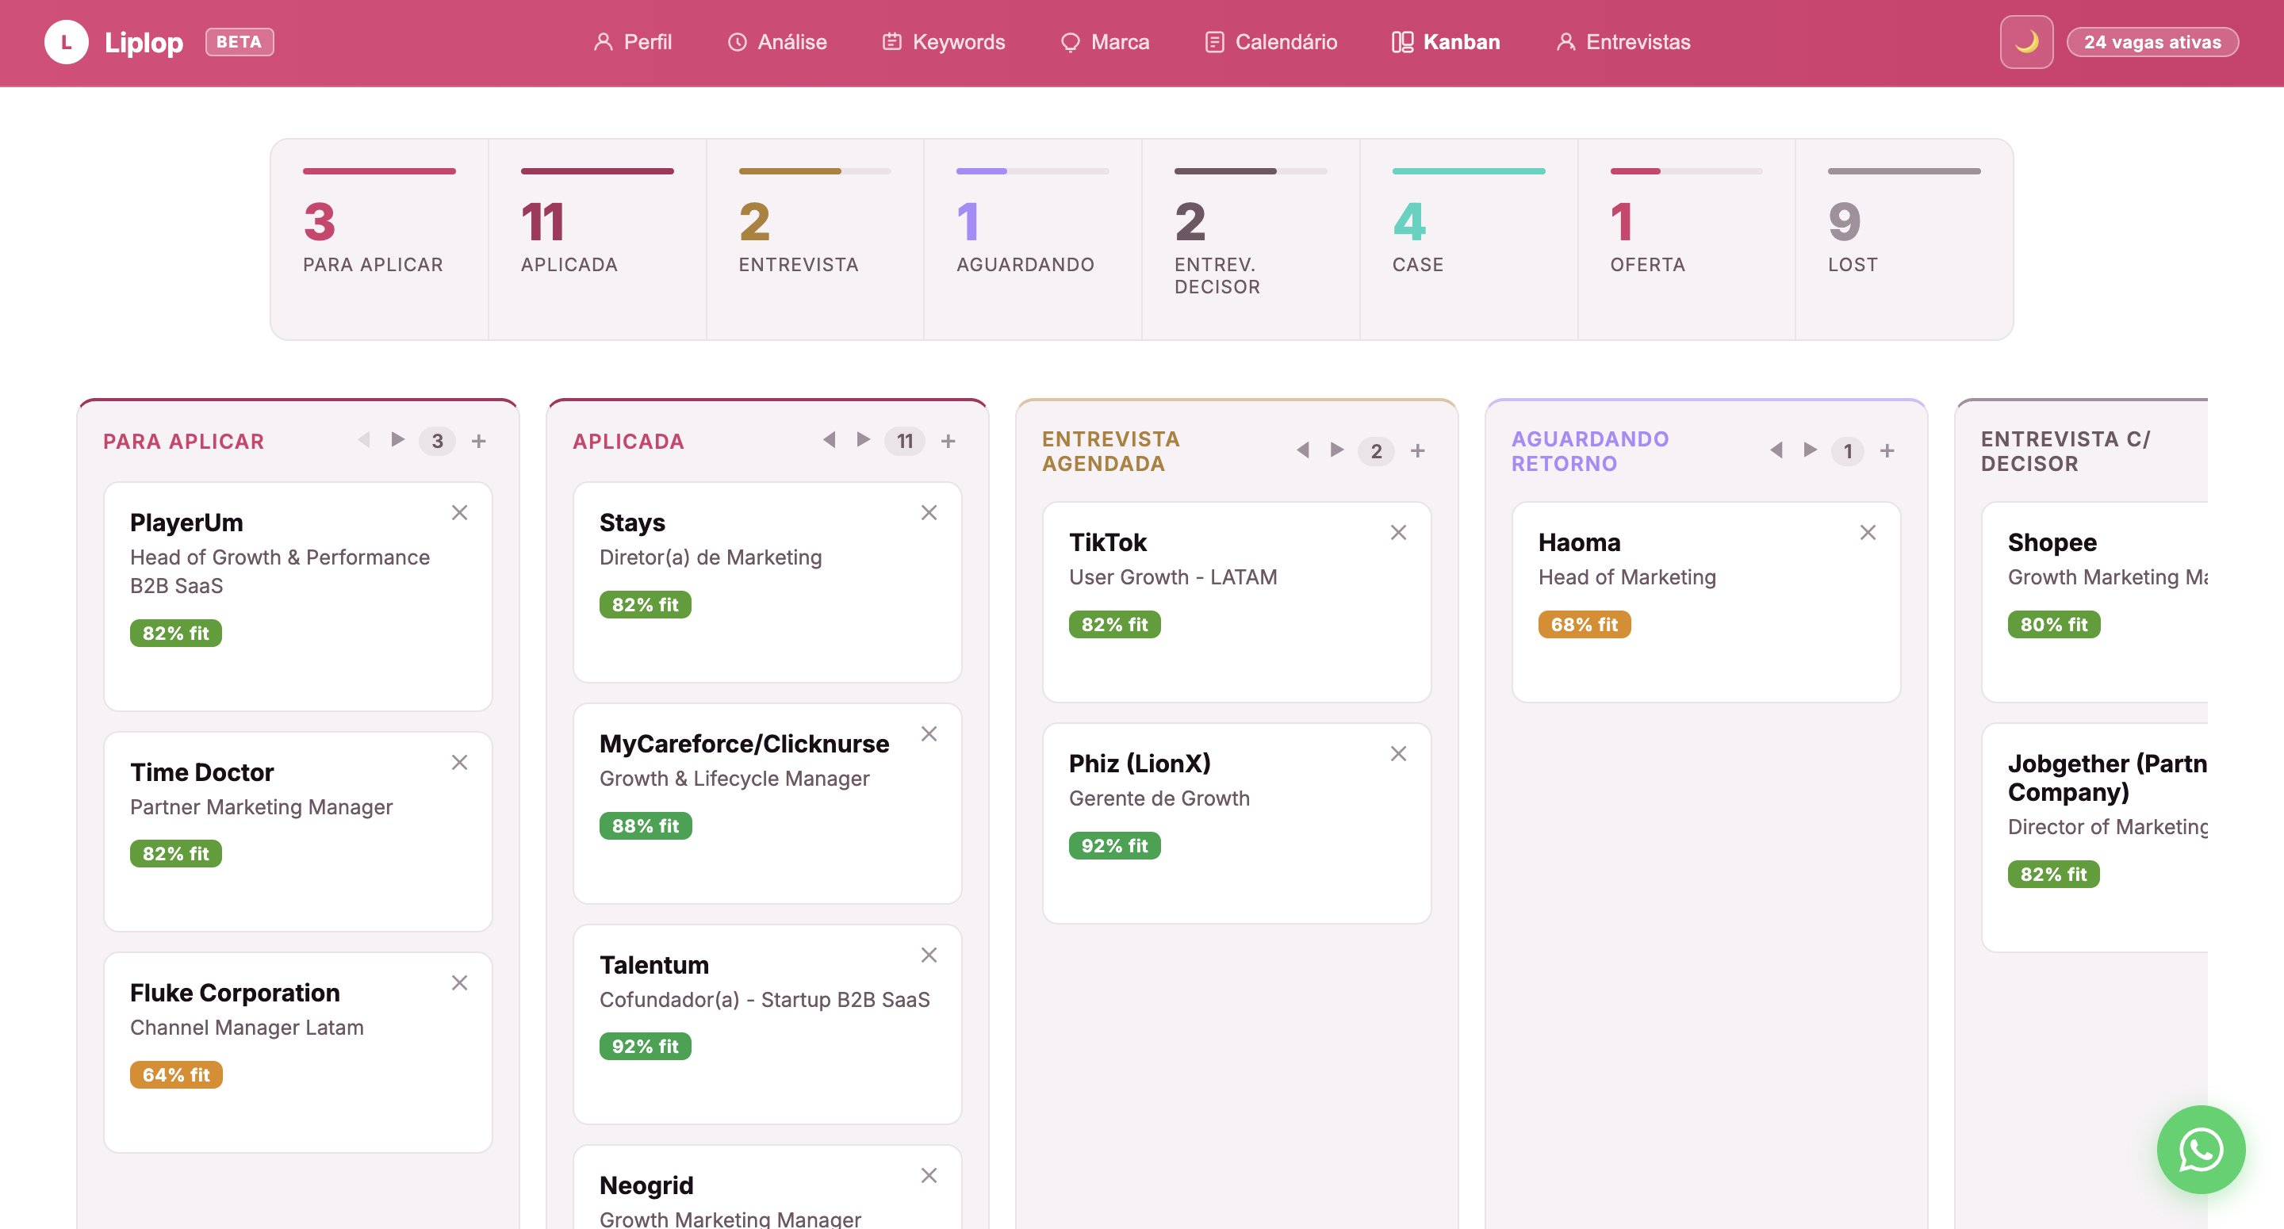The image size is (2284, 1229).
Task: Select the Case summary progress bar
Action: coord(1468,171)
